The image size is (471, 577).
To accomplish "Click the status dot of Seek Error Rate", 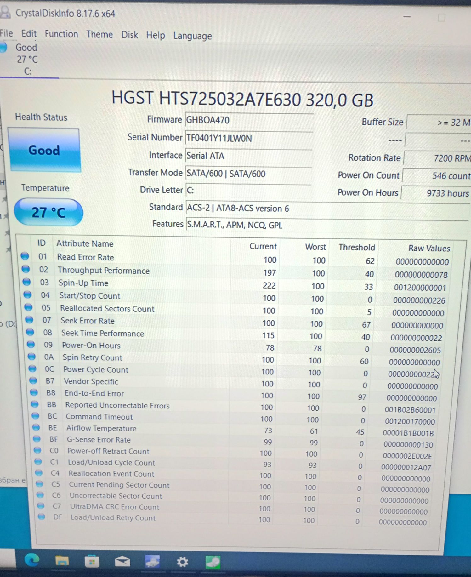I will [x=29, y=320].
